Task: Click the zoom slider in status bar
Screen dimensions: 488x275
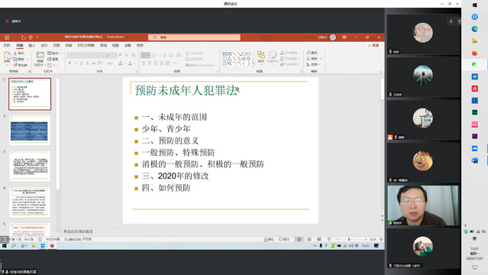Action: (x=349, y=239)
